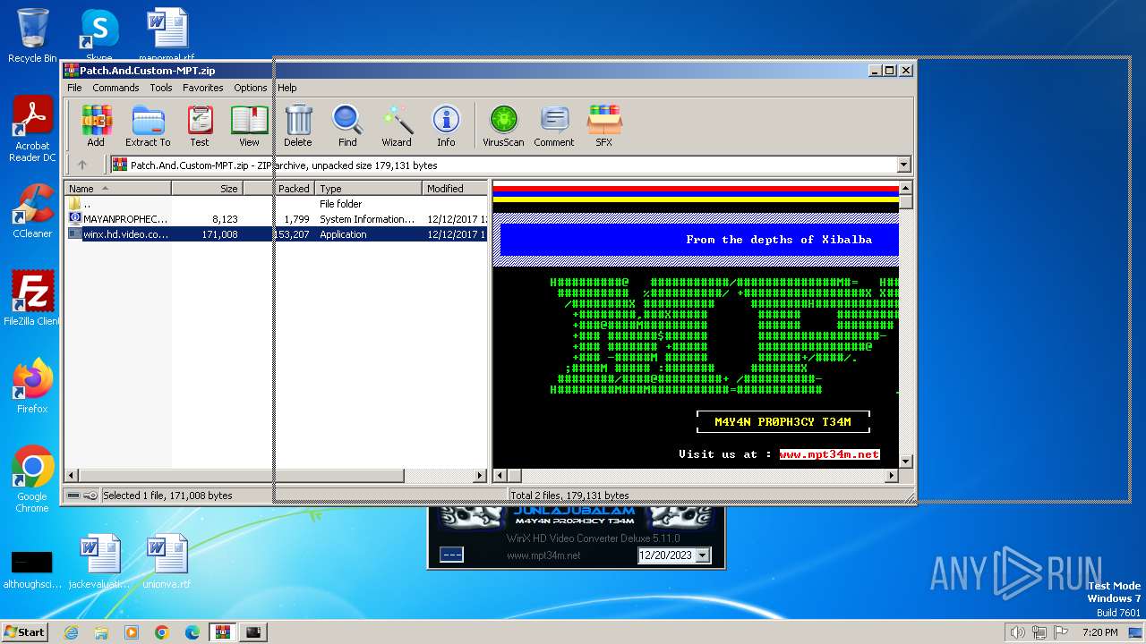The width and height of the screenshot is (1146, 644).
Task: Click the View toolbar icon
Action: pos(249,125)
